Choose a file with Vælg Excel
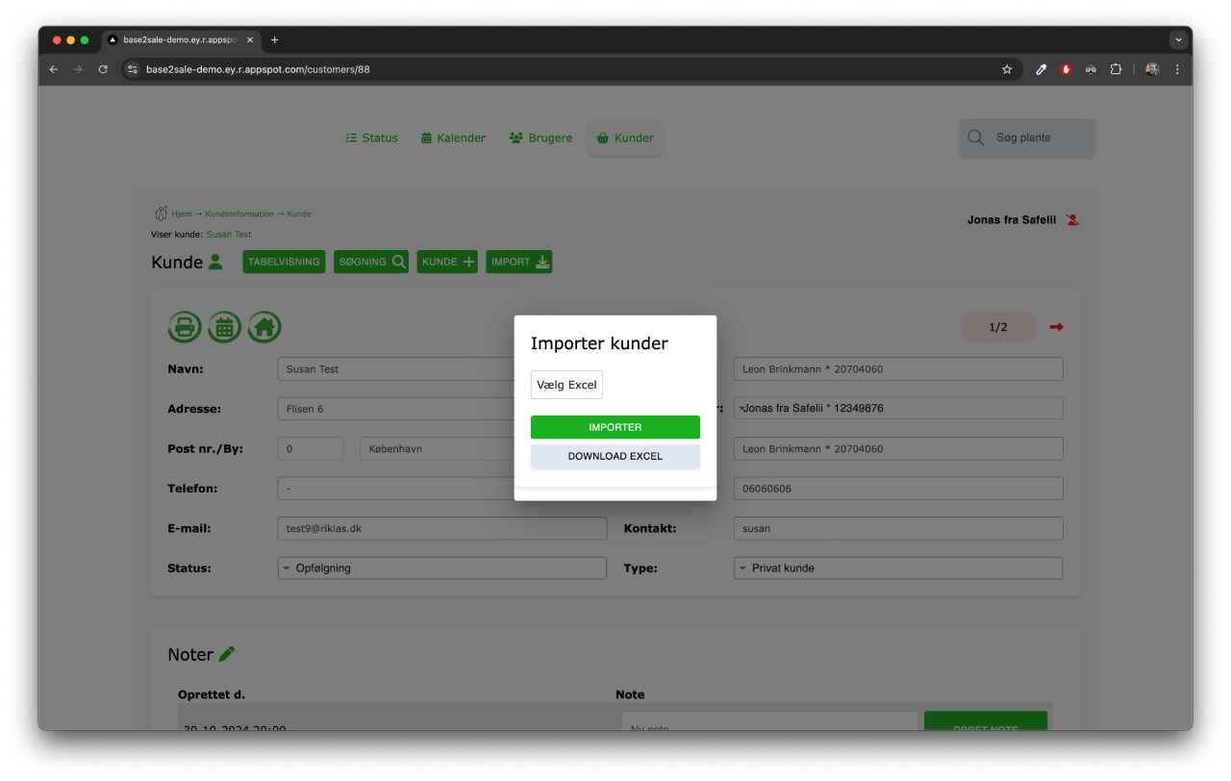Viewport: 1231px width, 781px height. pos(566,385)
